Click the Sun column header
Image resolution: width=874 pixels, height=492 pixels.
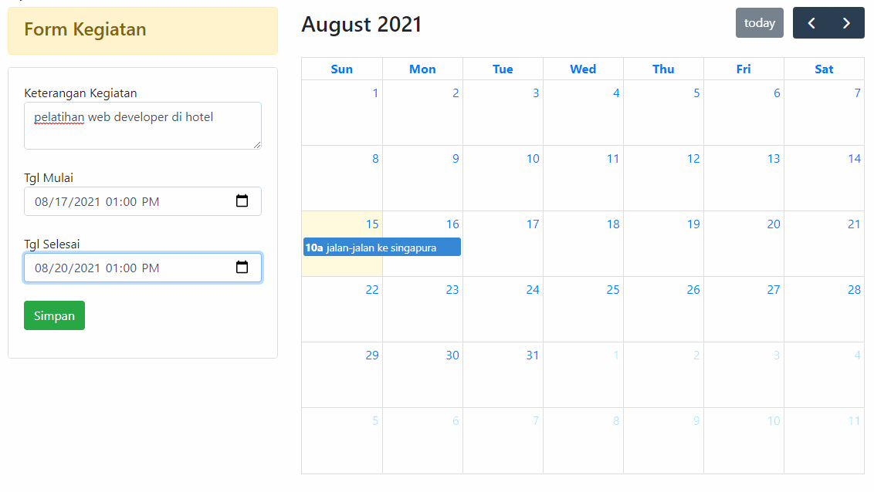coord(342,69)
